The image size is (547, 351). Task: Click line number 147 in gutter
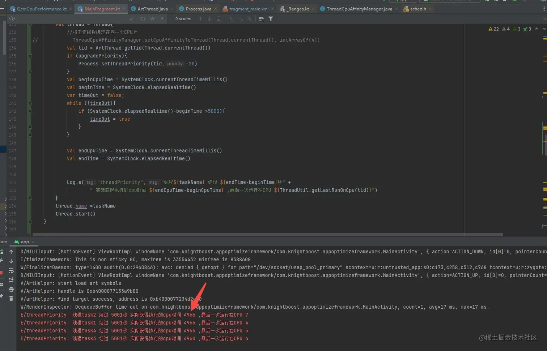coord(12,151)
